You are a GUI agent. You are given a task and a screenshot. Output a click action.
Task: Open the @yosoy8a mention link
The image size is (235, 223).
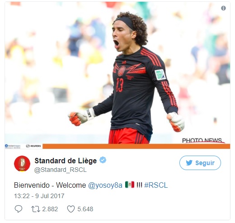point(105,185)
